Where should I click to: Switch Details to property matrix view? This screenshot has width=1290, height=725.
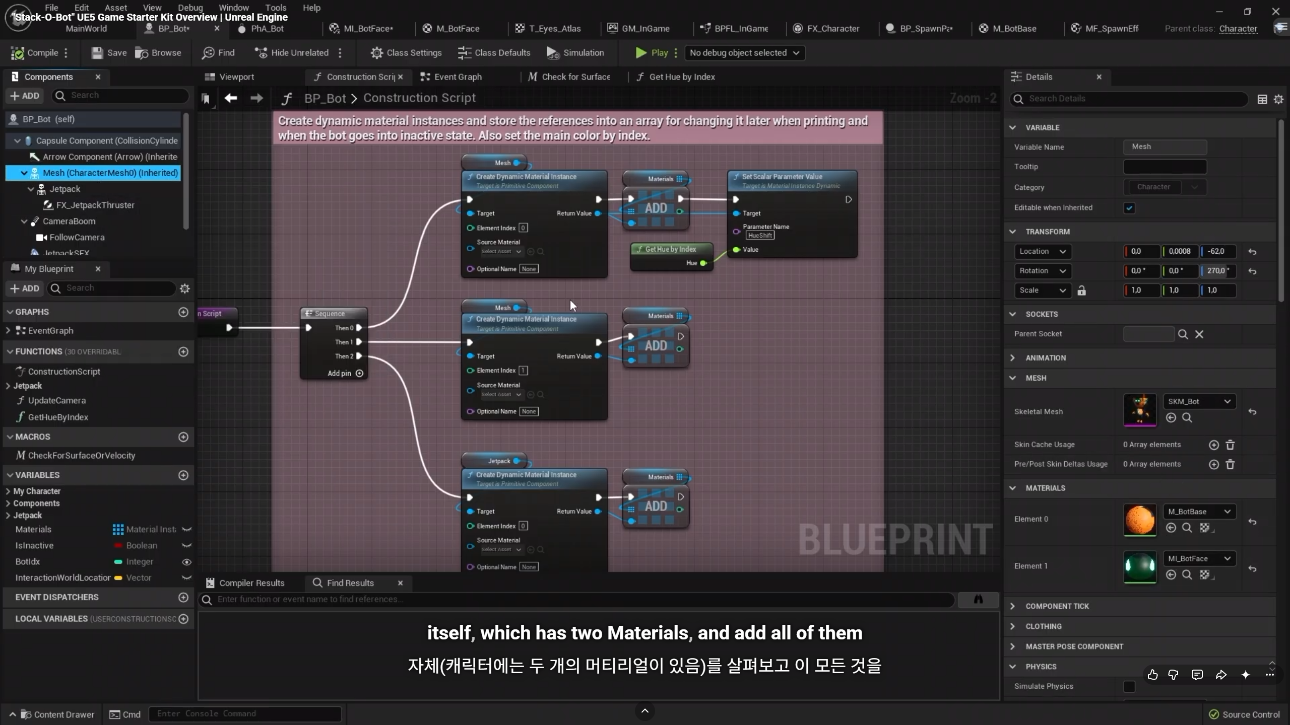[1262, 99]
